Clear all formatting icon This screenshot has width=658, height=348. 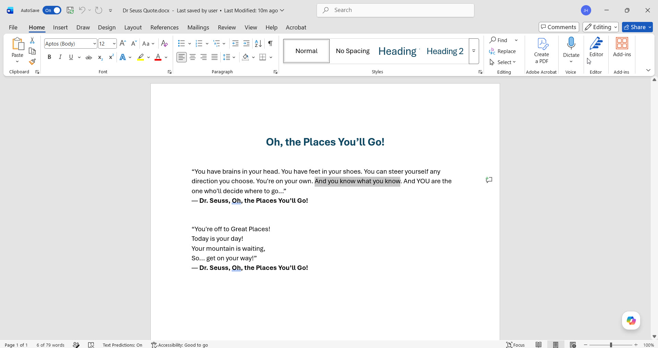coord(164,43)
